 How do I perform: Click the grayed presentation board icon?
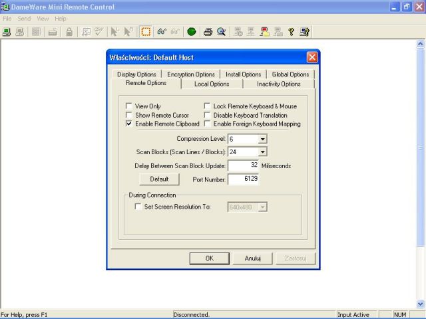click(86, 32)
